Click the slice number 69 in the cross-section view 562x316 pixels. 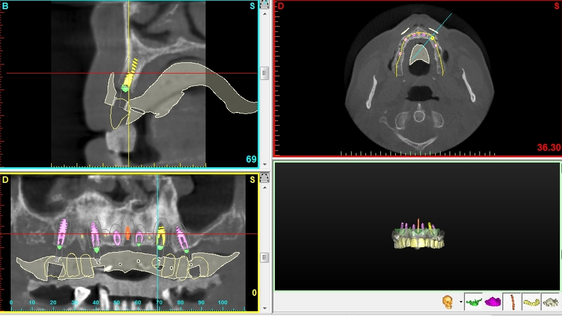click(251, 159)
